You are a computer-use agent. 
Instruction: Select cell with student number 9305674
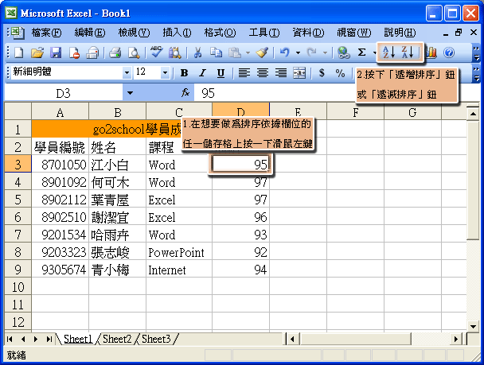tap(60, 270)
